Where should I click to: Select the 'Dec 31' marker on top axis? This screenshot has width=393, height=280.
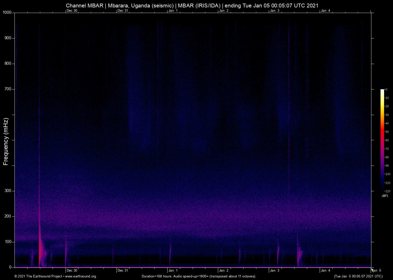coord(123,11)
